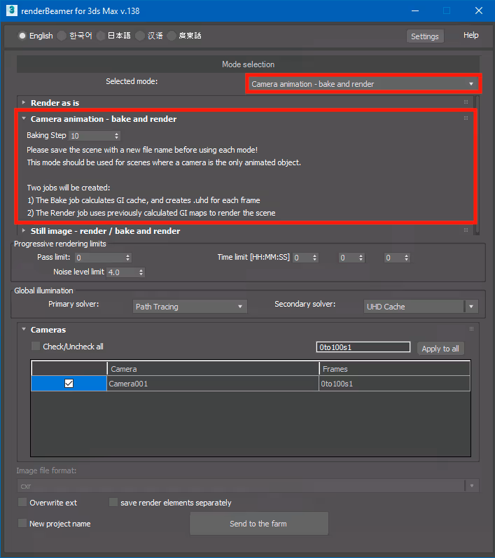The height and width of the screenshot is (558, 495).
Task: Select the English language radio button
Action: [x=22, y=36]
